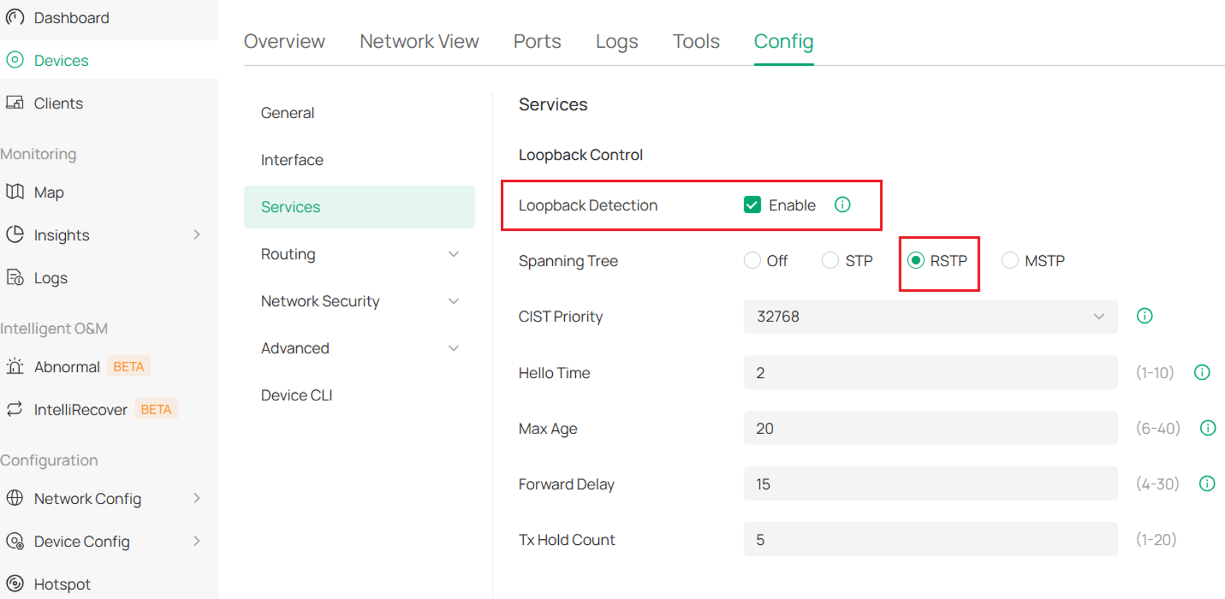1225x599 pixels.
Task: Click the Logs document icon
Action: pos(15,278)
